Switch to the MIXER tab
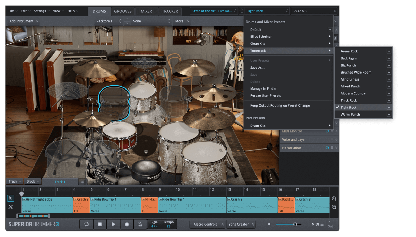 [146, 11]
